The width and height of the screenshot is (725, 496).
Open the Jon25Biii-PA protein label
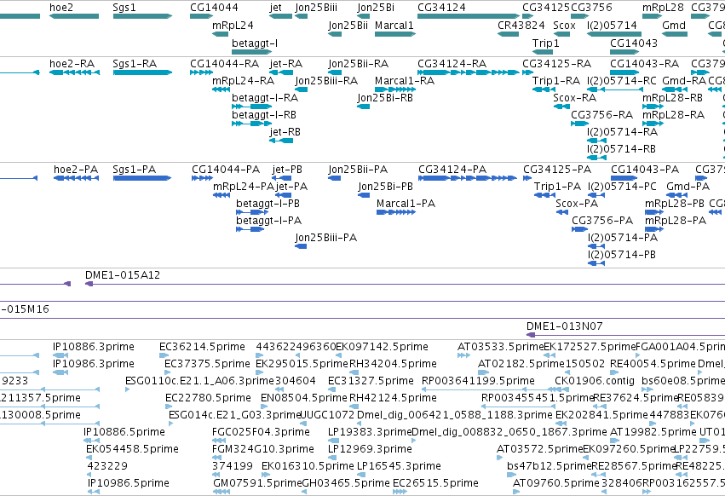[326, 238]
